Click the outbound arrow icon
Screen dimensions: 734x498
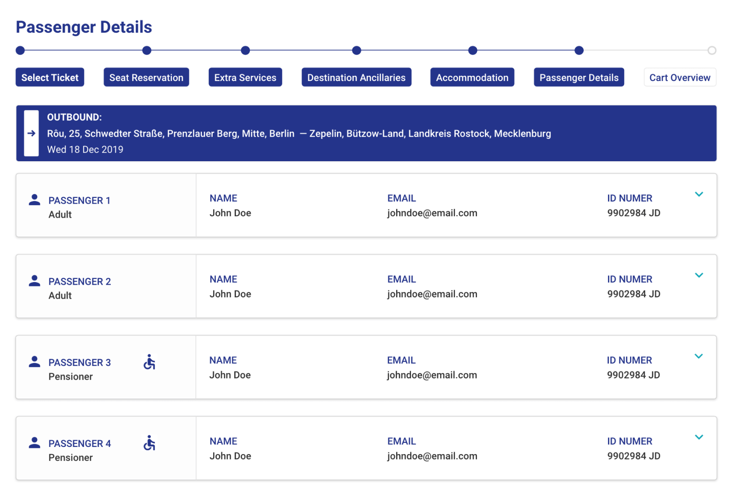tap(31, 133)
